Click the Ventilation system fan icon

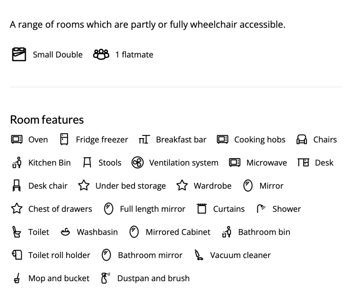(138, 163)
